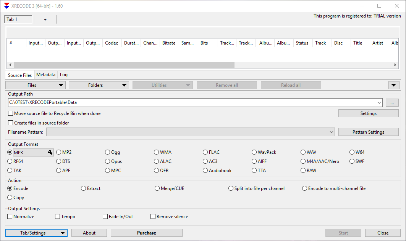
Task: Check the Tempo option
Action: (58, 217)
